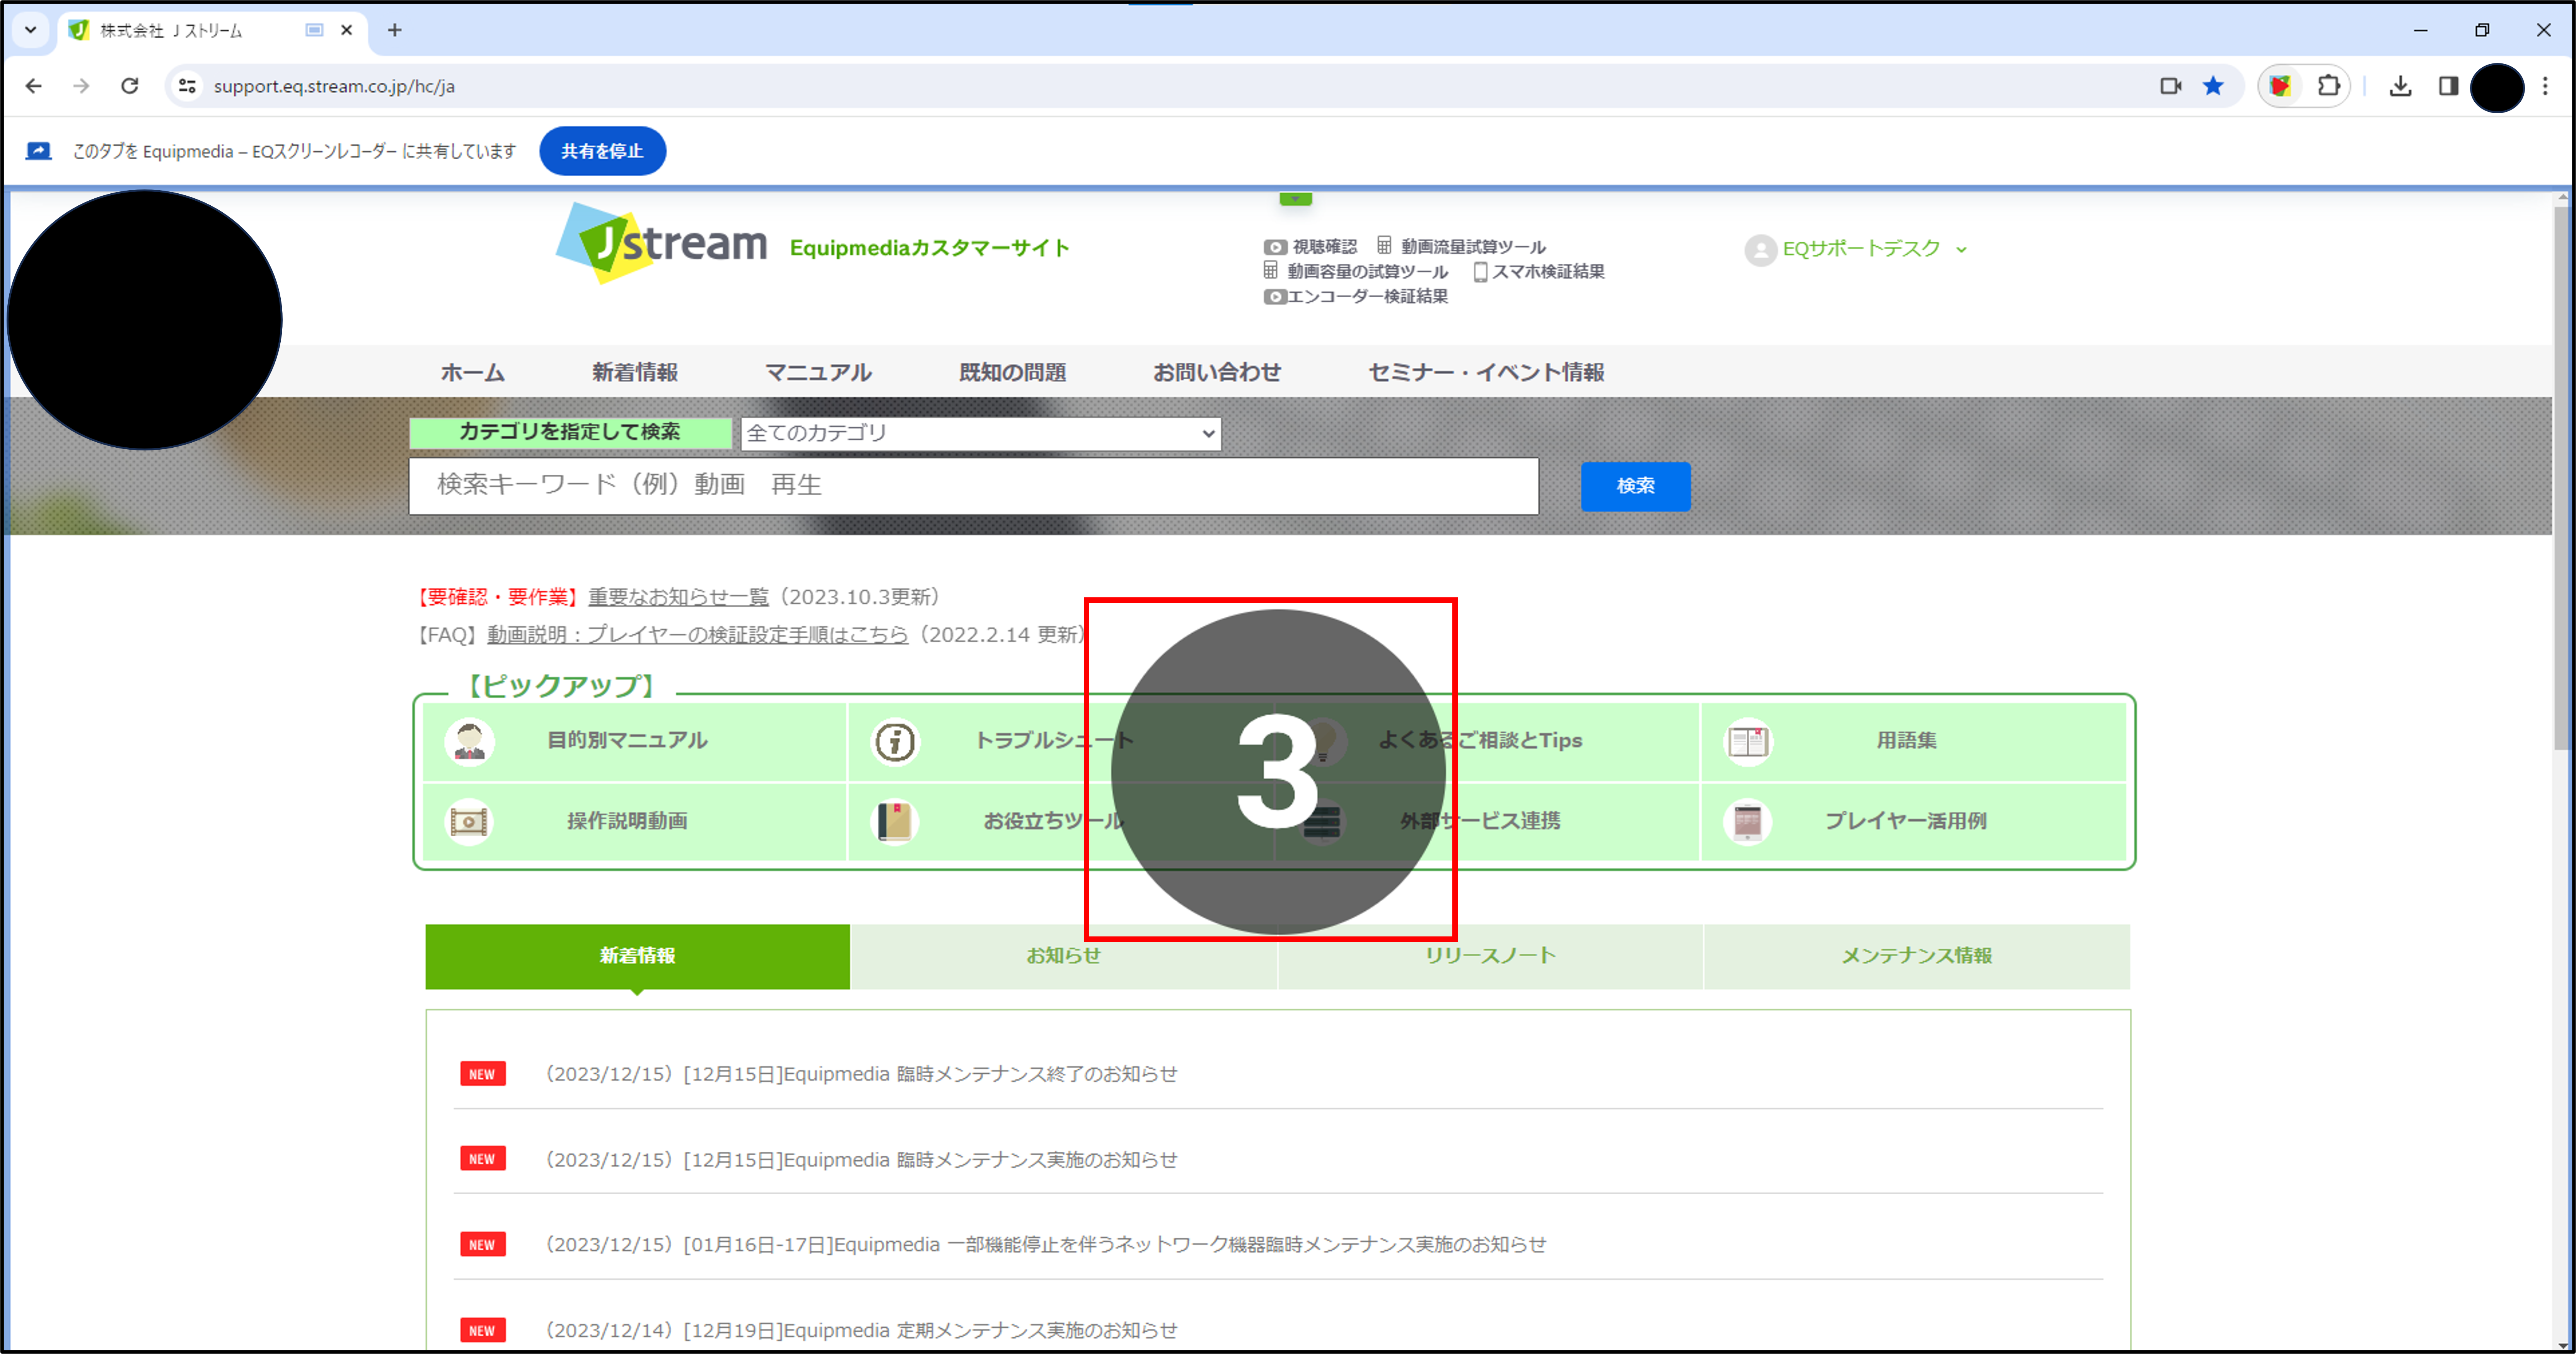2576x1354 pixels.
Task: Open お問い合わせ navigation item
Action: pyautogui.click(x=1216, y=372)
